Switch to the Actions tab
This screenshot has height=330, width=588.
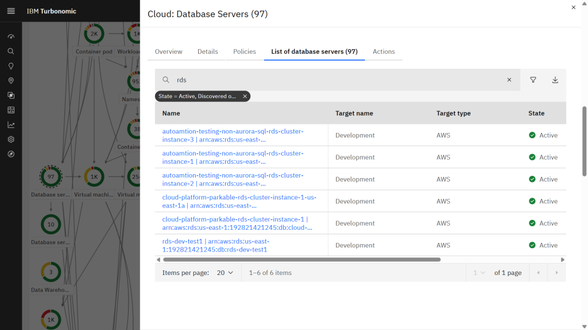pyautogui.click(x=384, y=52)
